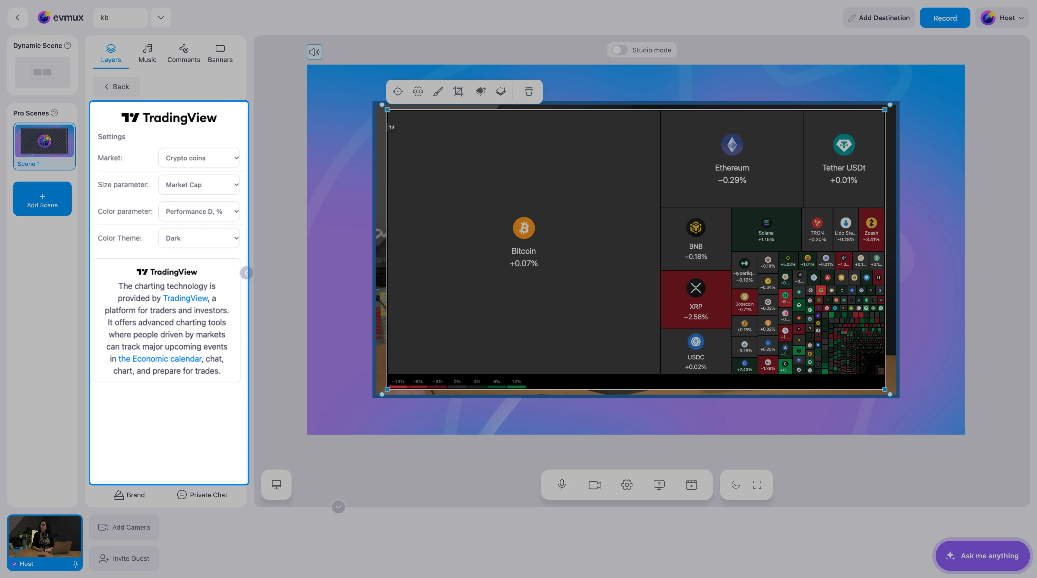Click the share screen icon
Image resolution: width=1037 pixels, height=578 pixels.
pyautogui.click(x=659, y=485)
